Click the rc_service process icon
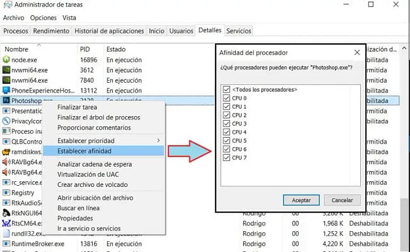The image size is (410, 252). tap(6, 183)
